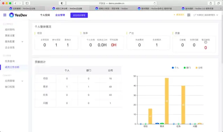Click the company value 48 in table

pyautogui.click(x=110, y=86)
